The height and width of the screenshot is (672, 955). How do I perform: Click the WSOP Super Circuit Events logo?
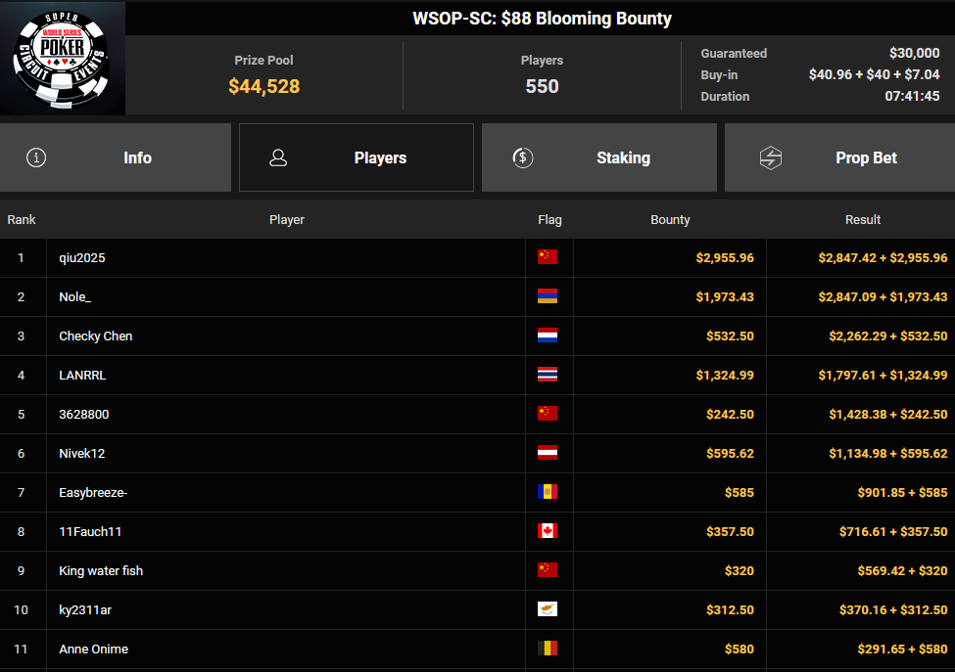tap(63, 59)
